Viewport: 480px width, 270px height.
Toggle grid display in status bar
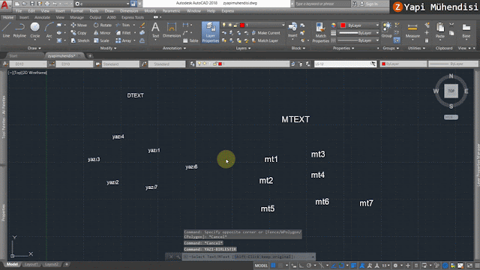(x=273, y=265)
